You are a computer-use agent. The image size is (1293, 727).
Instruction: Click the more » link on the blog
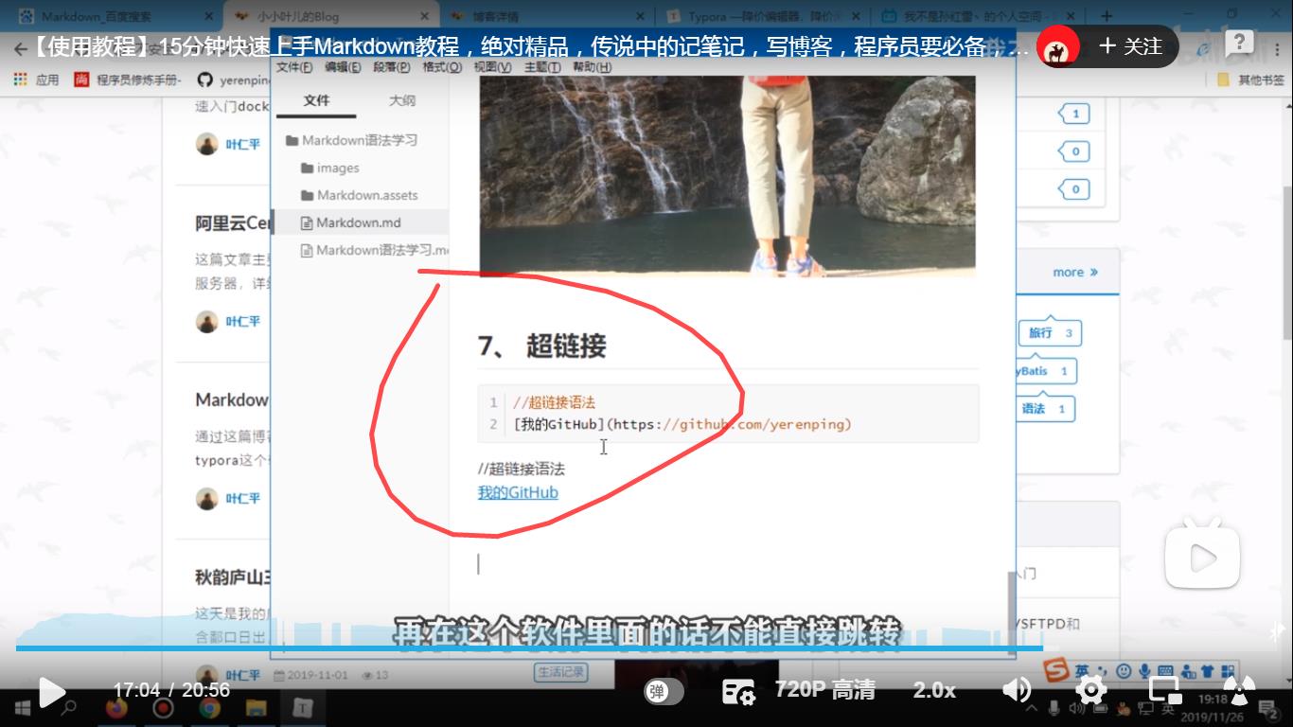1075,272
